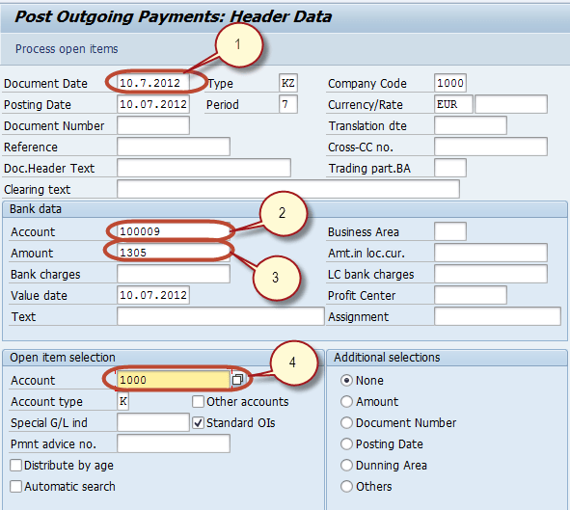Click the Process open items button
The image size is (570, 510).
point(67,48)
